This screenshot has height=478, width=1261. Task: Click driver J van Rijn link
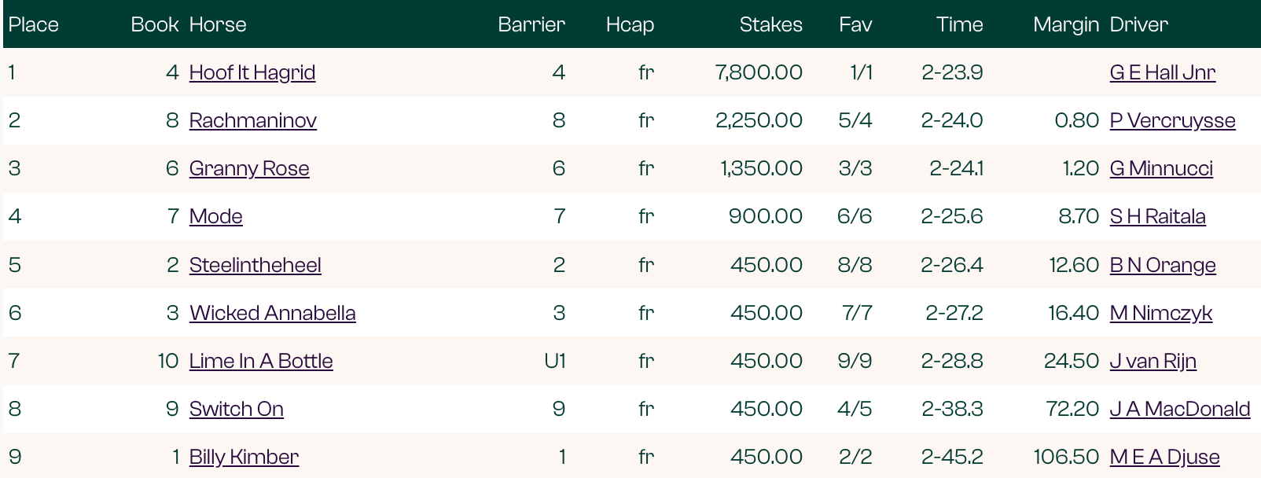(1153, 361)
